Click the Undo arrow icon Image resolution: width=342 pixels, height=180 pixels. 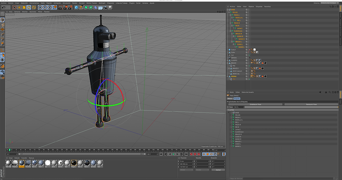click(3, 7)
